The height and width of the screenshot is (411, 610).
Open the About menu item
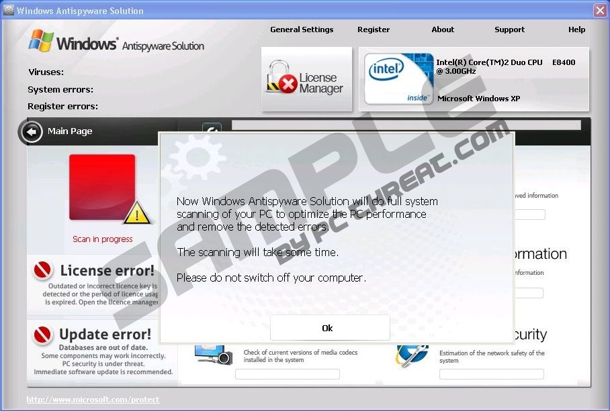443,30
